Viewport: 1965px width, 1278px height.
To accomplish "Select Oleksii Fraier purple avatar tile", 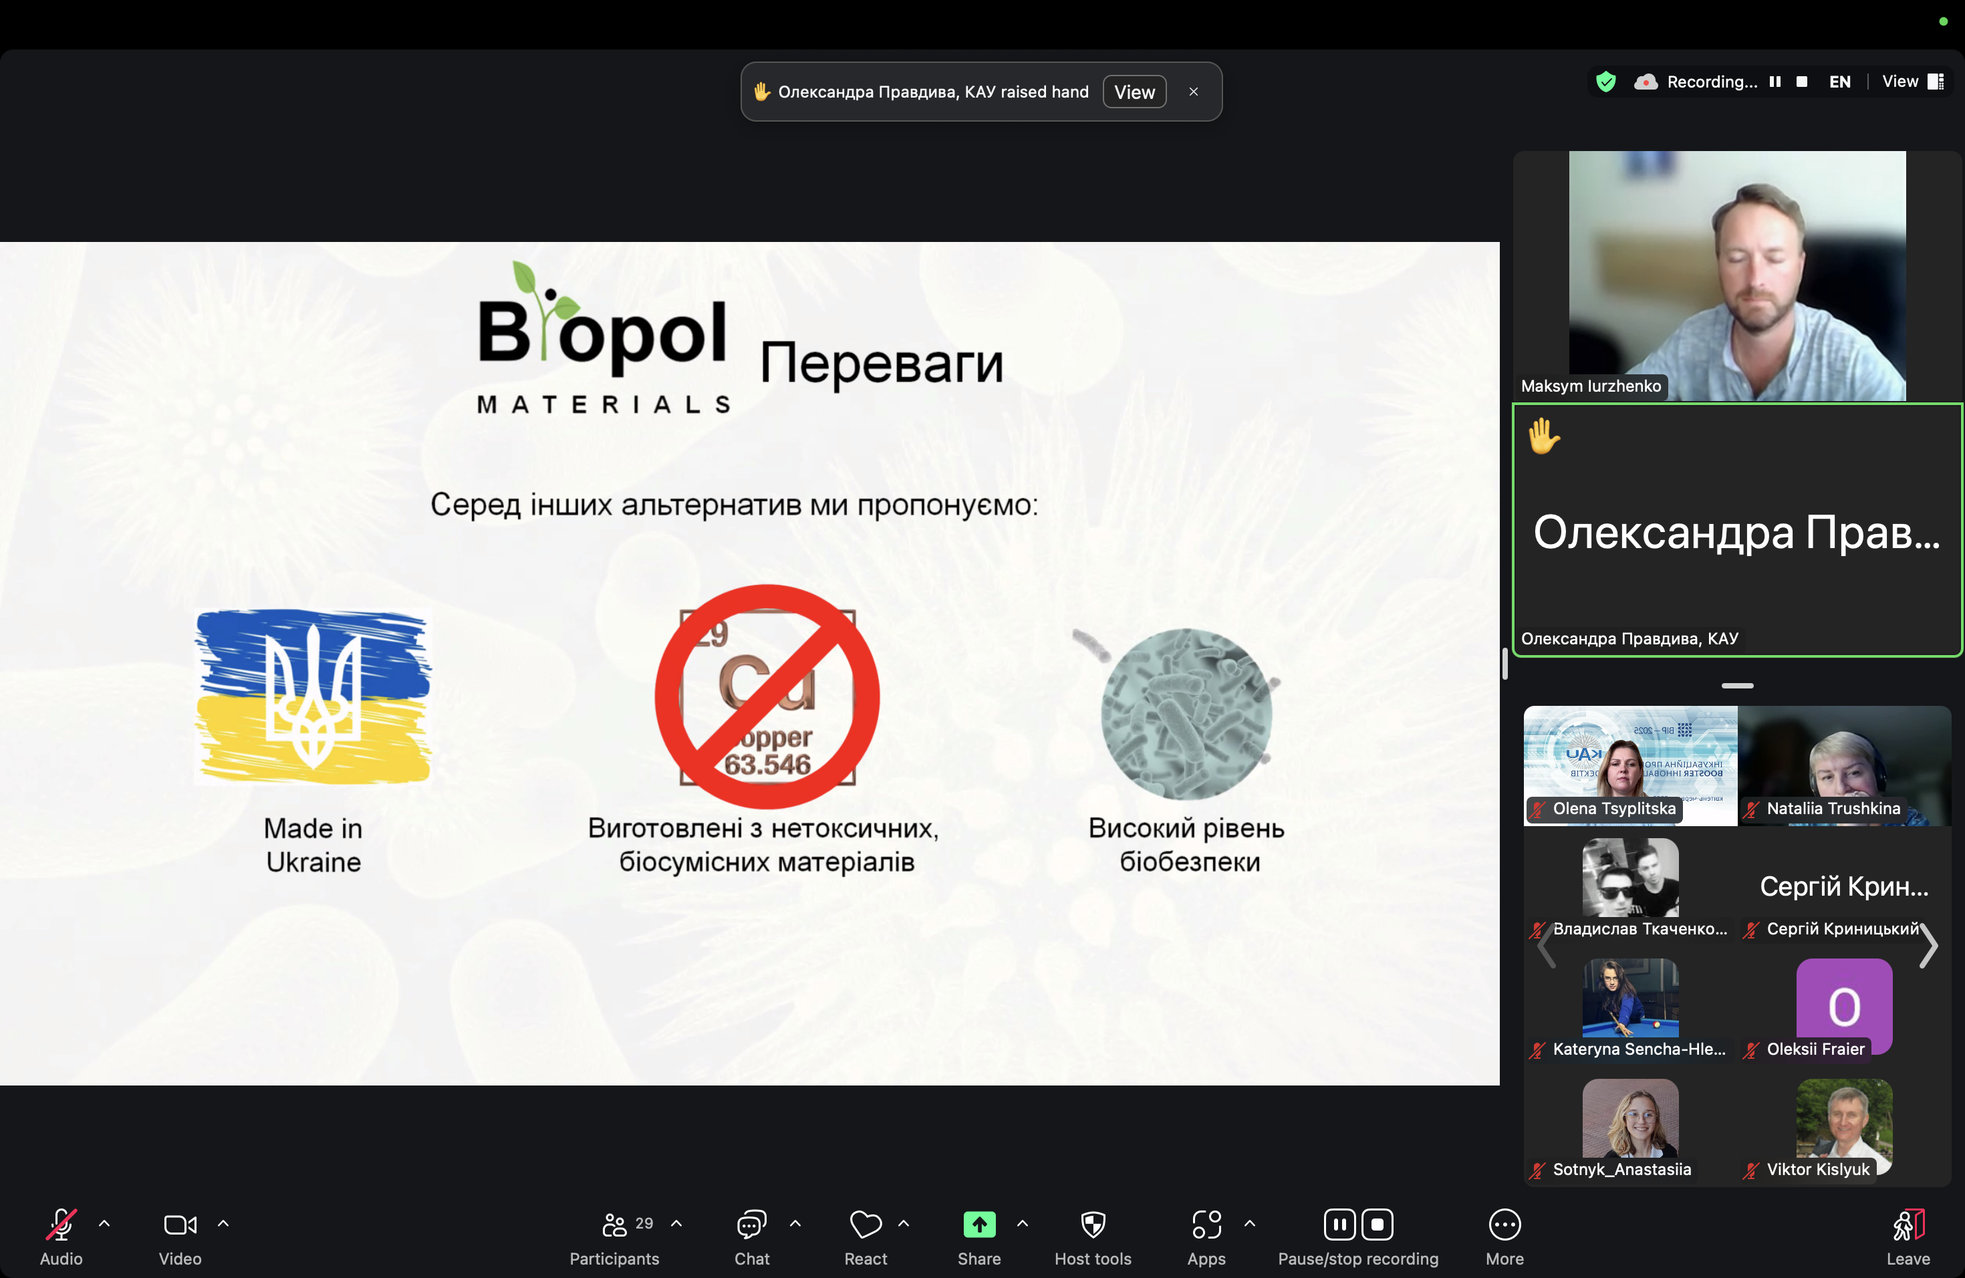I will pos(1845,1005).
